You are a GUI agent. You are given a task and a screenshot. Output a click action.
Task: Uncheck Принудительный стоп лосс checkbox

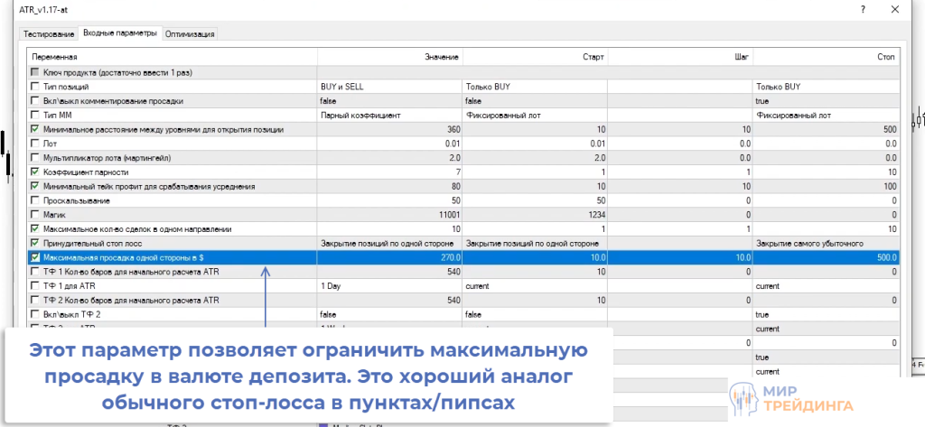point(35,243)
